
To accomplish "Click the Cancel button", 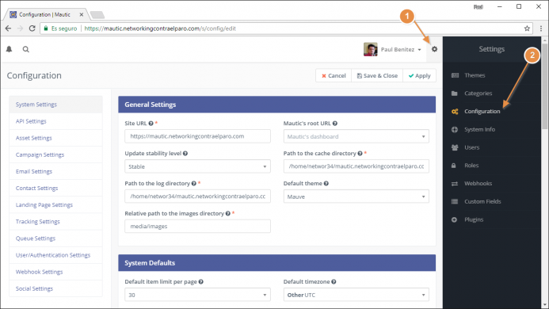I will [334, 76].
